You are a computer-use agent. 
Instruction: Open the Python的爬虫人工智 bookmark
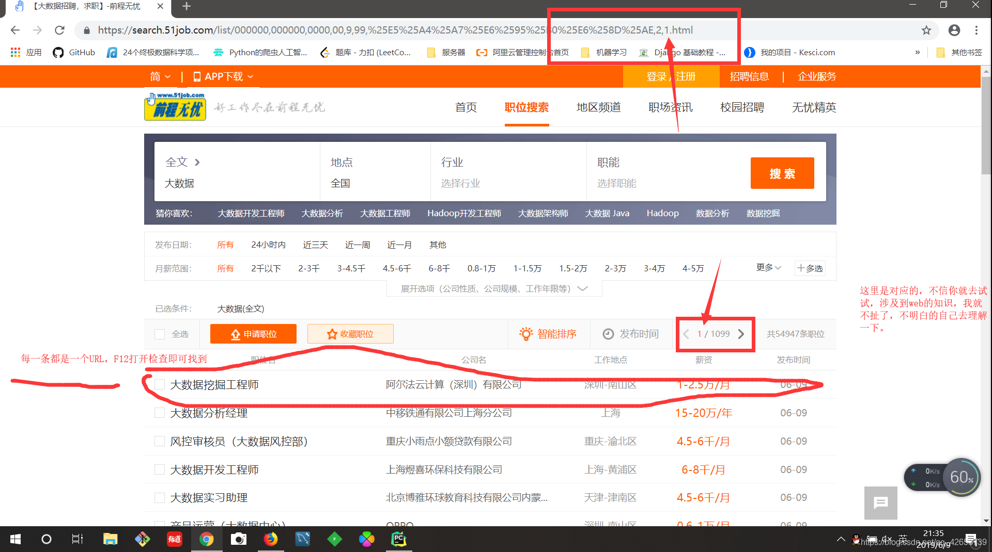(260, 52)
